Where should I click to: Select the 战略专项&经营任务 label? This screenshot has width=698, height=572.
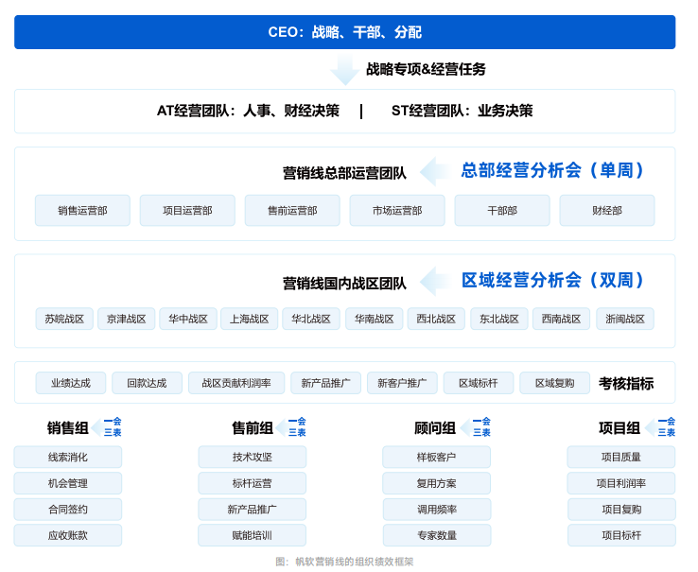pos(426,69)
